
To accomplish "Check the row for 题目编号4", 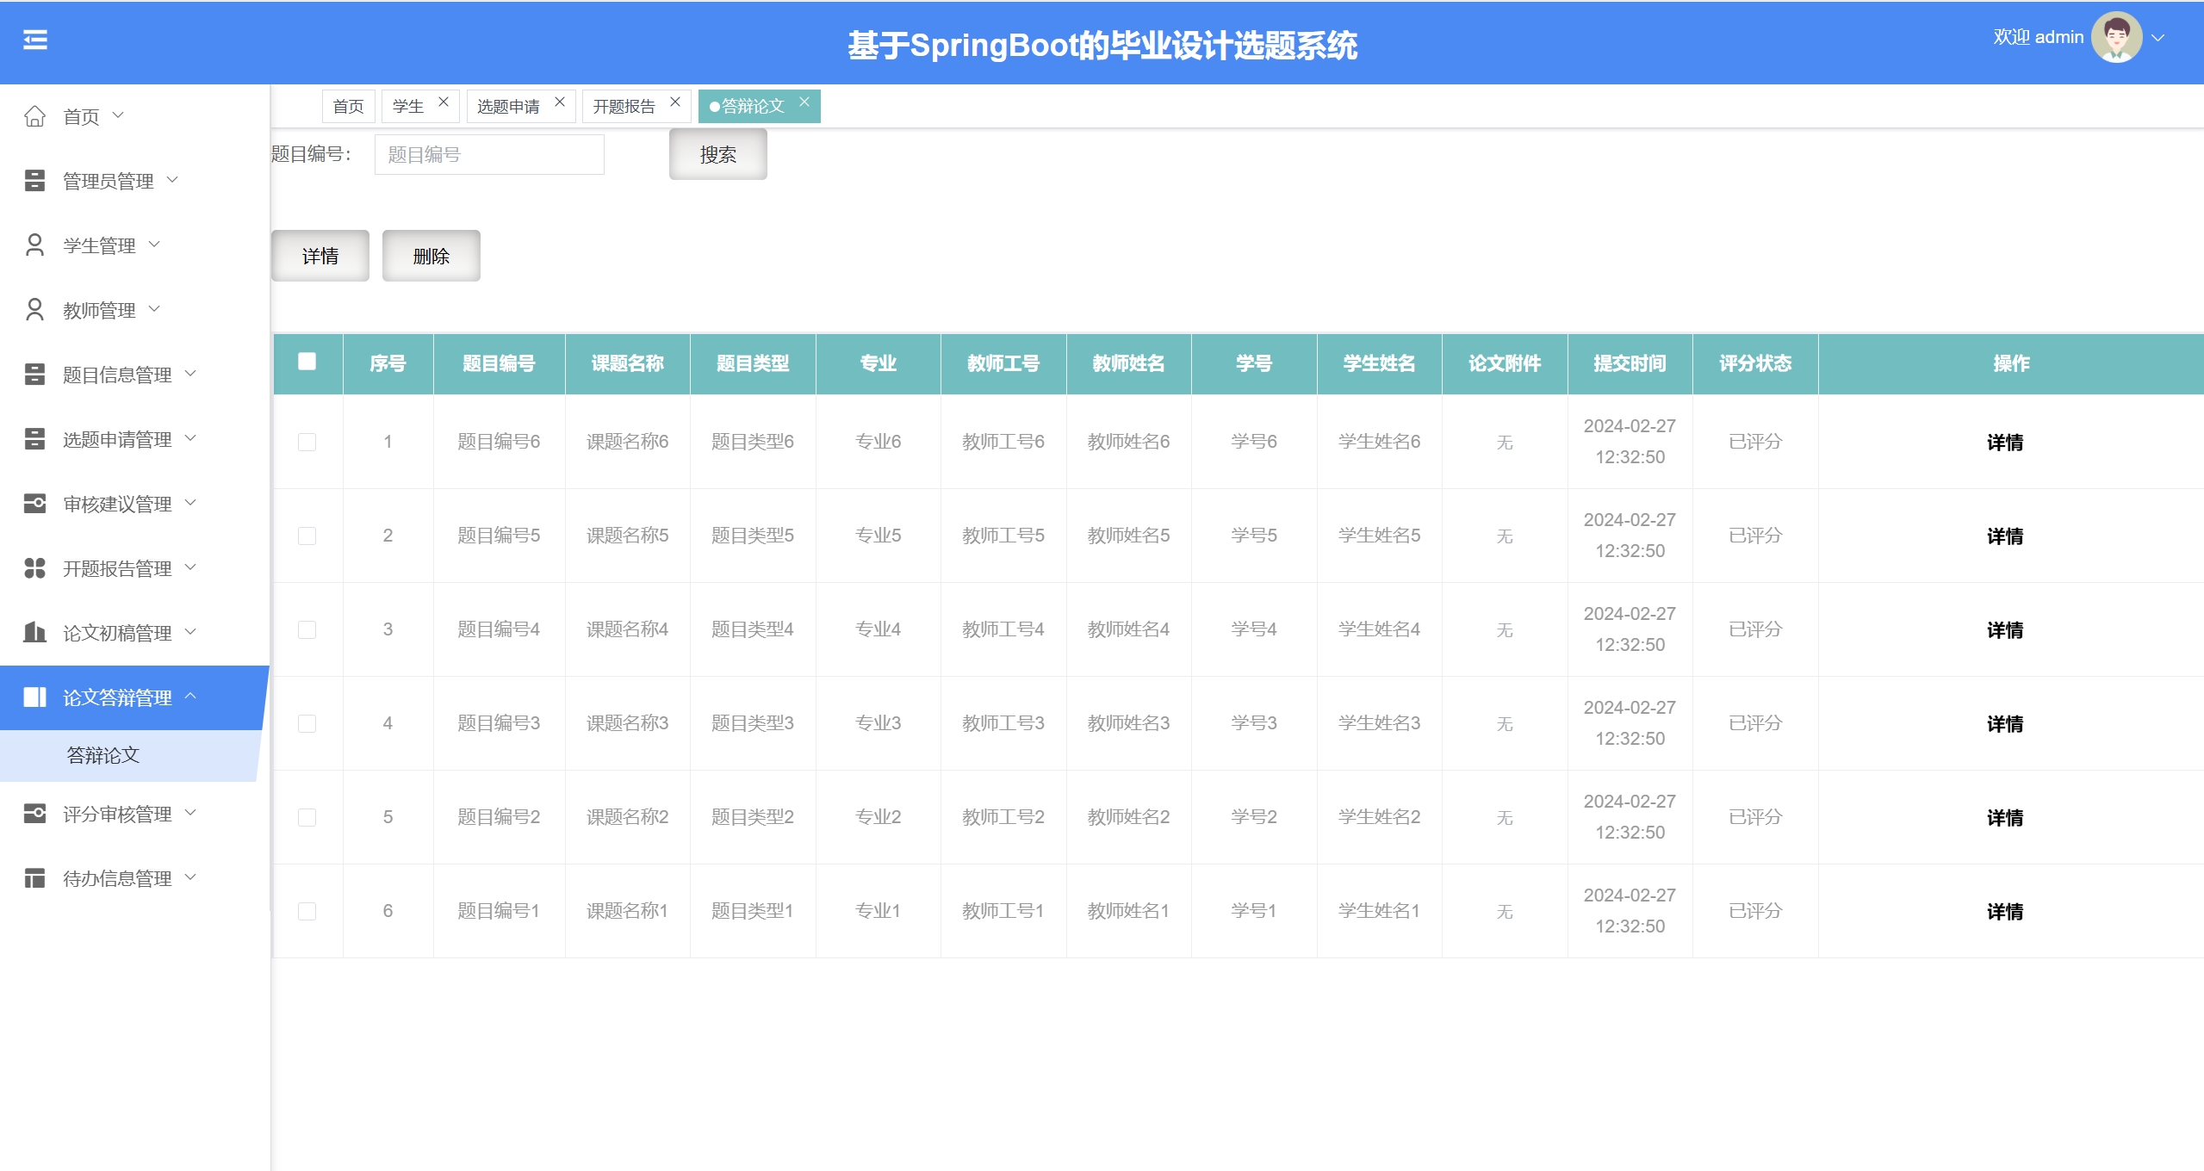I will click(307, 629).
